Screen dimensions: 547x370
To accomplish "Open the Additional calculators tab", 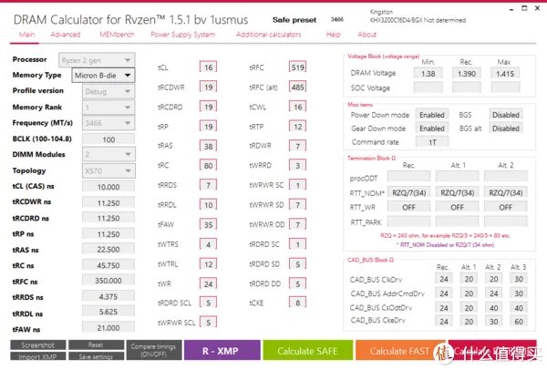I will 268,34.
